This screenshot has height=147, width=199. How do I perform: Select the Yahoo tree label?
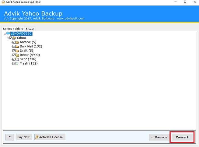tap(21, 38)
